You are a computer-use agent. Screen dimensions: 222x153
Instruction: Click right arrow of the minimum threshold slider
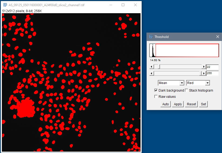204,67
